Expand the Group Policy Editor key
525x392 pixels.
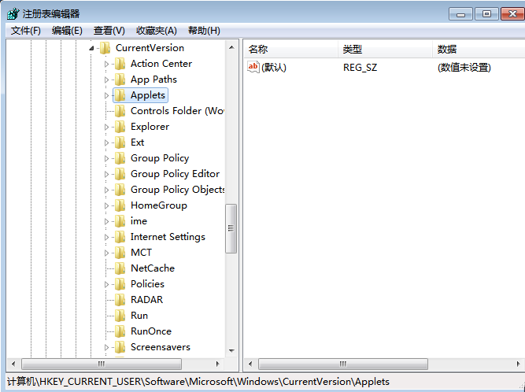click(106, 174)
